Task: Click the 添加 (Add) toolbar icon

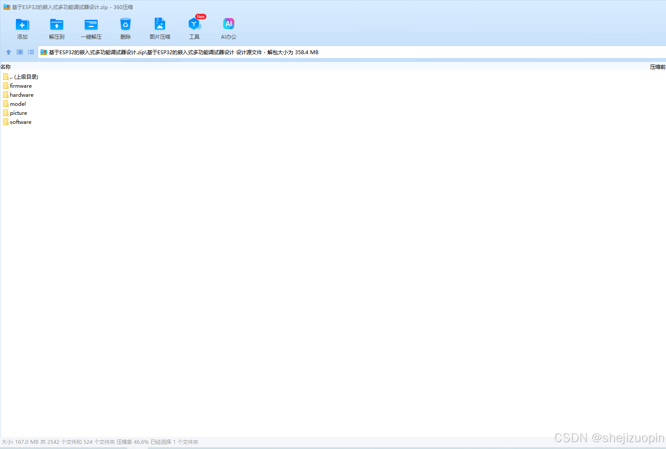Action: point(22,25)
